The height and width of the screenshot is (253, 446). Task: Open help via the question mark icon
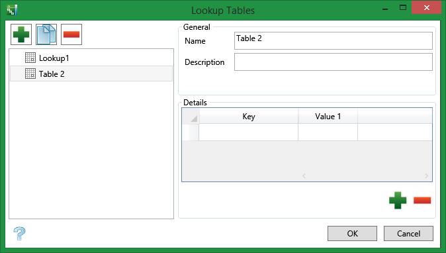19,233
